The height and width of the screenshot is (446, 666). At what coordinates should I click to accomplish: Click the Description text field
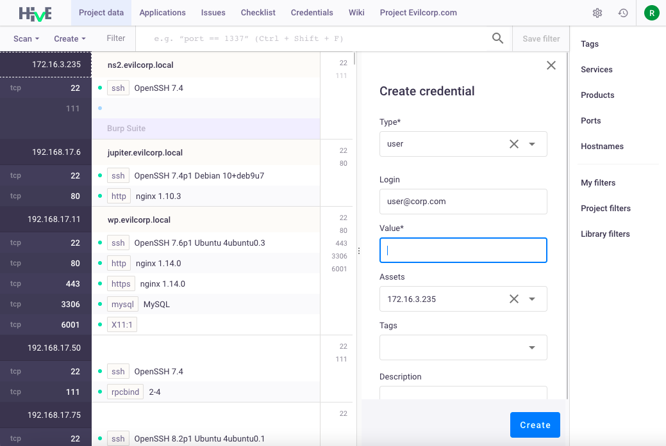tap(463, 393)
